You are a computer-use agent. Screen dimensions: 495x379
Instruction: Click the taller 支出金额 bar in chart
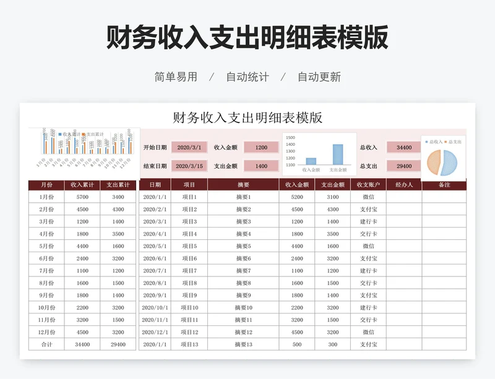(x=338, y=155)
